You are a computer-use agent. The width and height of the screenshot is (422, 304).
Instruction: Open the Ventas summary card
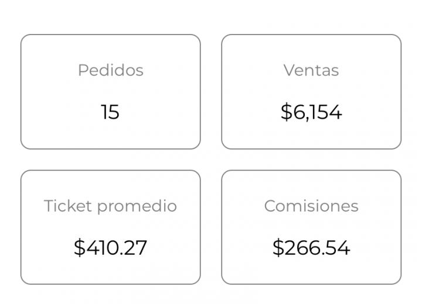pyautogui.click(x=311, y=92)
